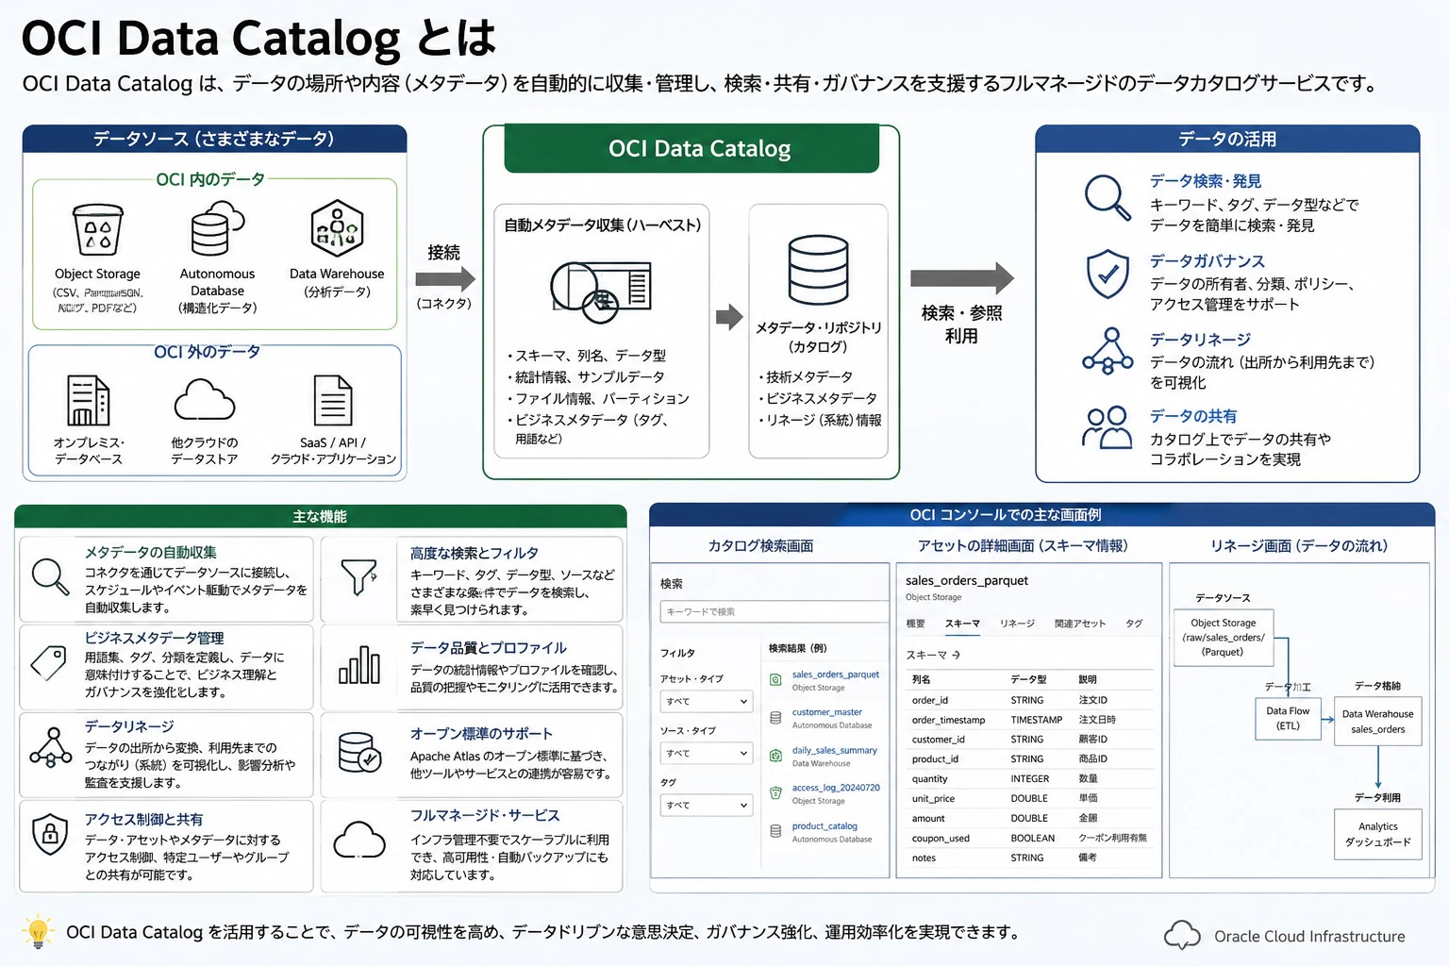Open the access_log_20240720 search result
This screenshot has height=966, width=1449.
click(x=836, y=788)
